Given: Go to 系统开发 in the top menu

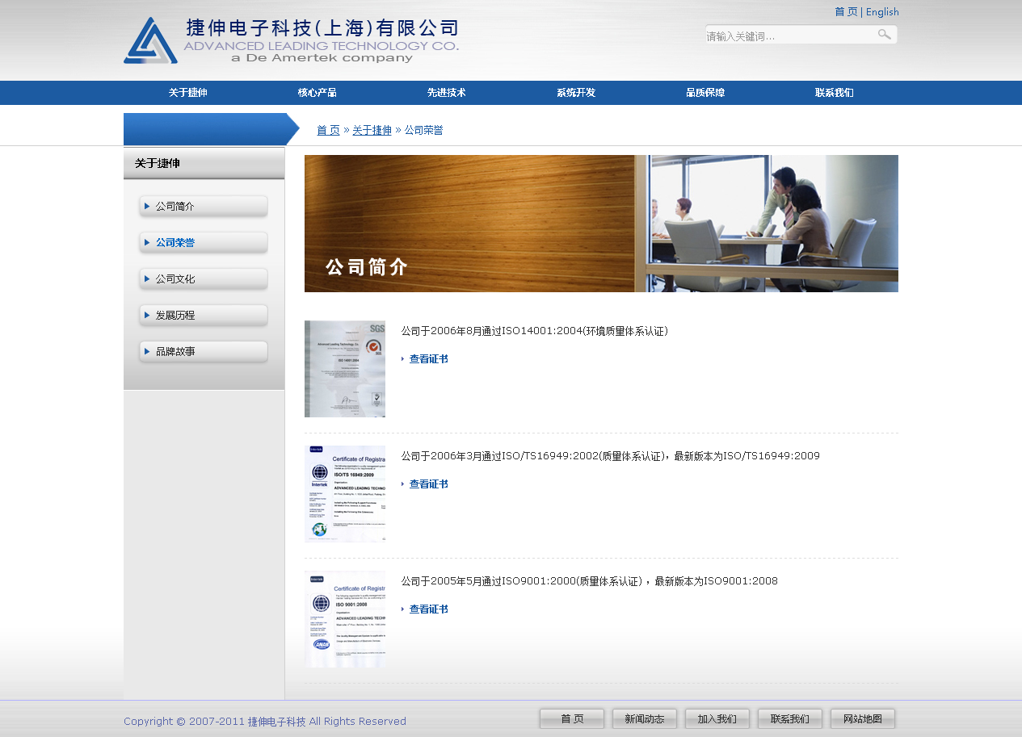Looking at the screenshot, I should pos(576,93).
